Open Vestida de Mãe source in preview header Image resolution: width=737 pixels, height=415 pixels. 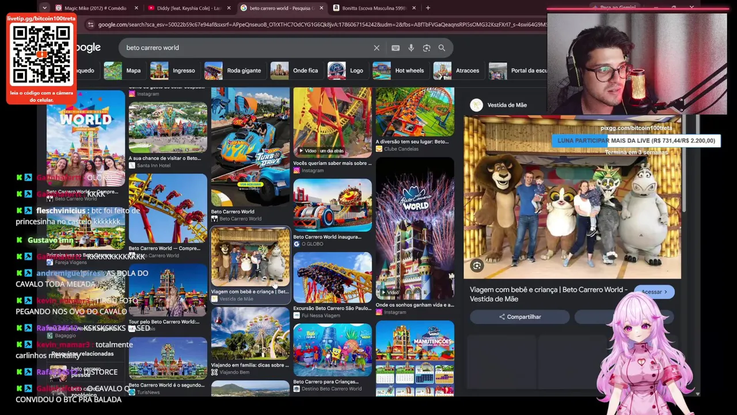click(x=507, y=105)
